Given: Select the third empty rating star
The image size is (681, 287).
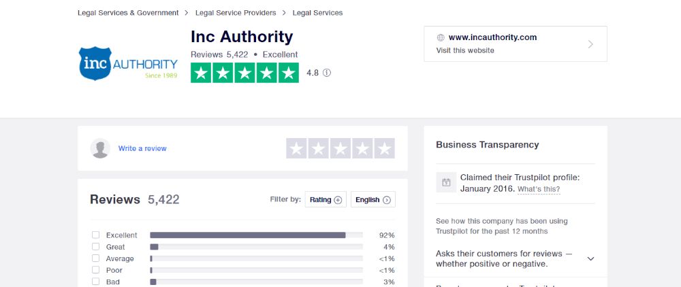Looking at the screenshot, I should [340, 148].
